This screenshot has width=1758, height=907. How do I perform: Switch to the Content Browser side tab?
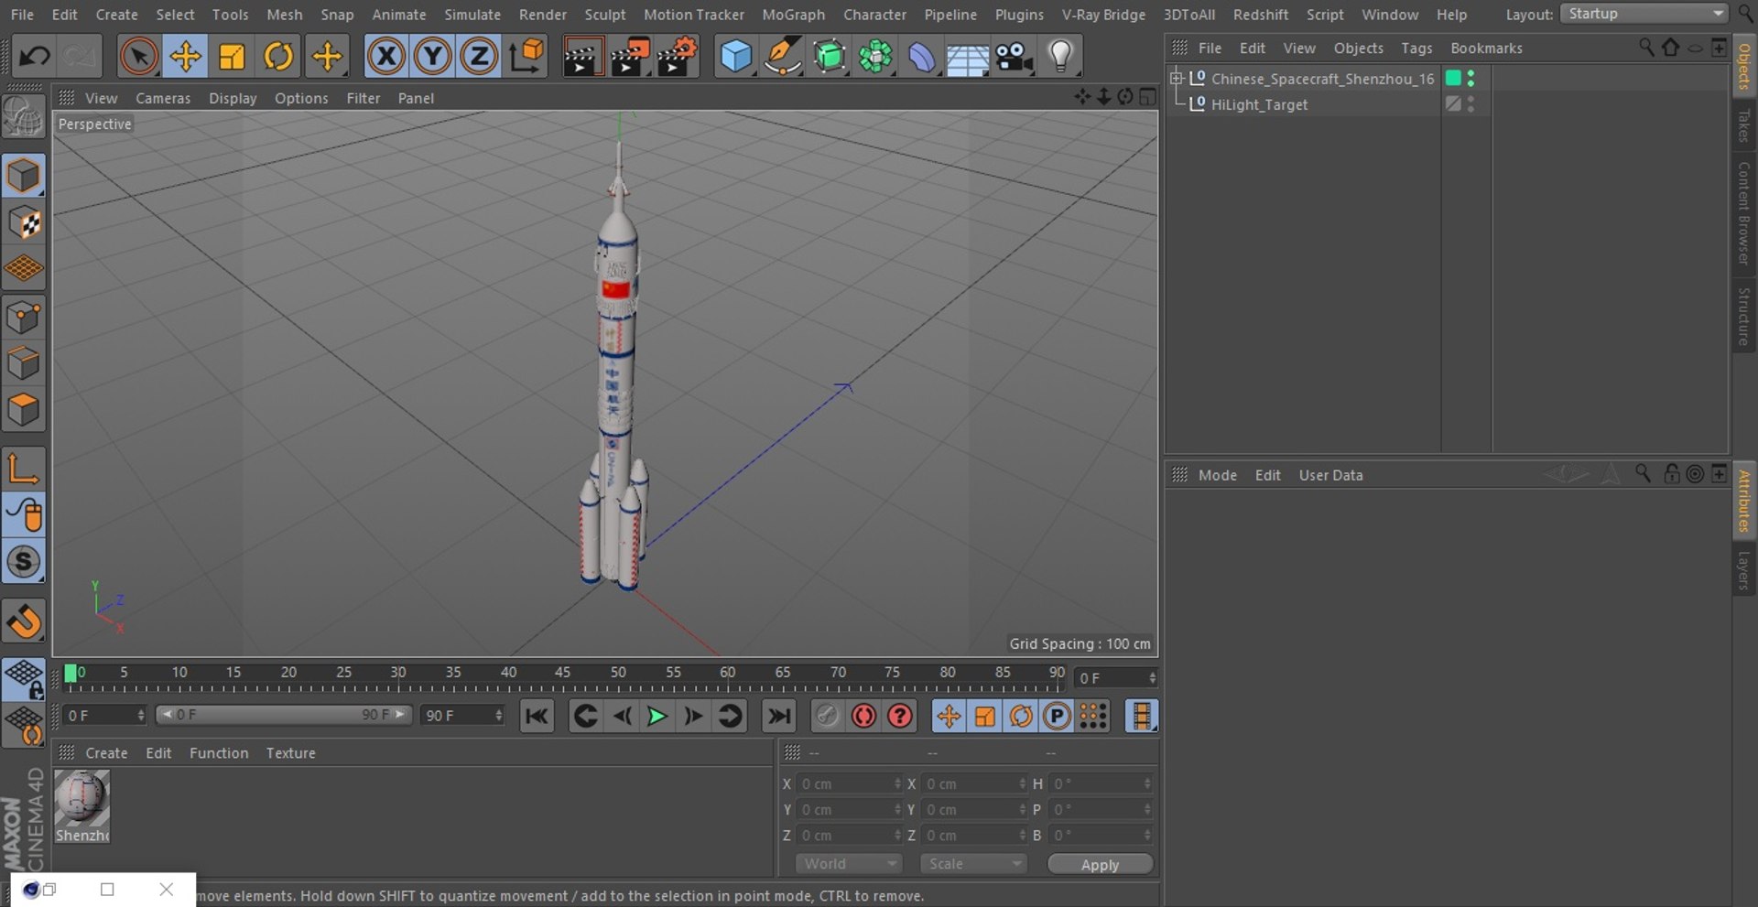click(1744, 213)
